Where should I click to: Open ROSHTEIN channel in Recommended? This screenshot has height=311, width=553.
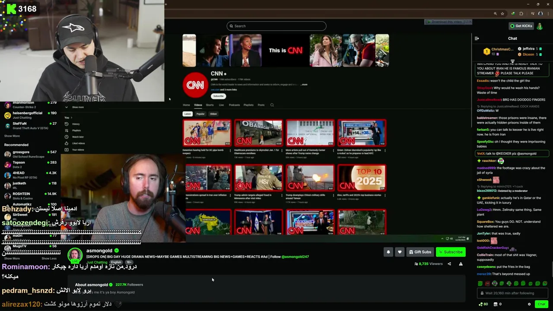(30, 196)
